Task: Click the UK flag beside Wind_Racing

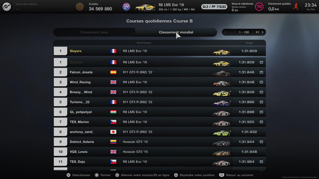Action: pos(113,82)
